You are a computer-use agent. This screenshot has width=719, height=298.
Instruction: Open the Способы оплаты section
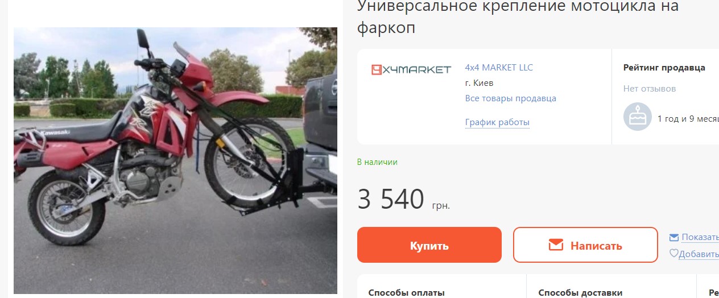[x=406, y=293]
